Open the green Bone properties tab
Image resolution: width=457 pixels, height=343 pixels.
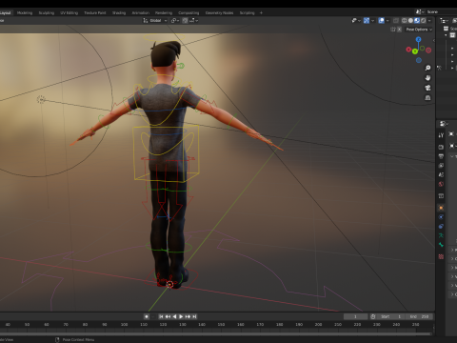(441, 245)
